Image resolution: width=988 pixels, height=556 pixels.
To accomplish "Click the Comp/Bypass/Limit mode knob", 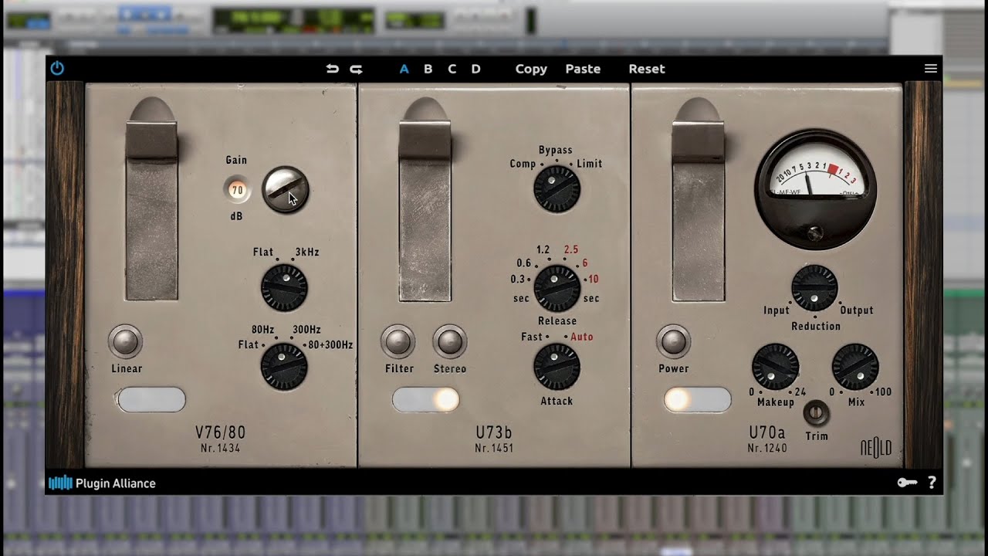I will coord(557,189).
